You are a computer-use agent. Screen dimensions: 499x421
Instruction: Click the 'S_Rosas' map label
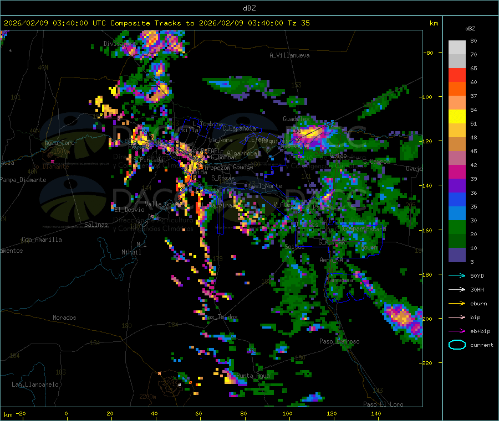click(x=223, y=178)
